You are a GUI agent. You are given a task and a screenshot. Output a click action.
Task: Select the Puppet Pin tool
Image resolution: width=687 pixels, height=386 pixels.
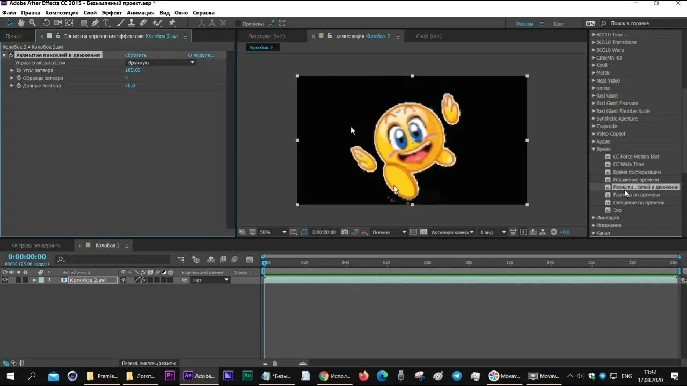point(172,23)
